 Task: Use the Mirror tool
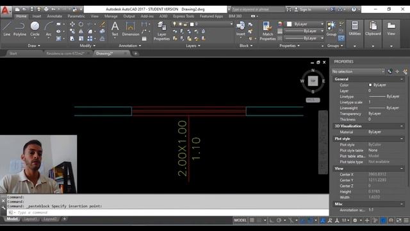81,31
